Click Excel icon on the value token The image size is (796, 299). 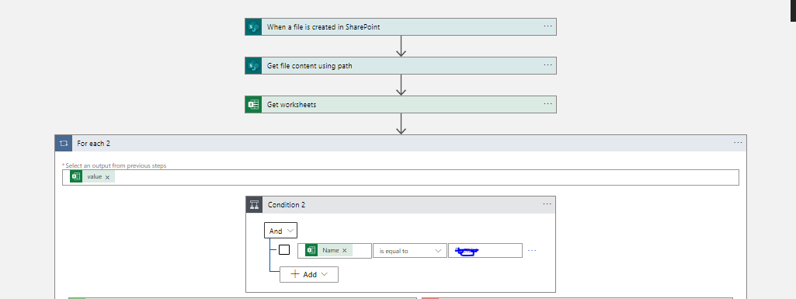(x=76, y=176)
